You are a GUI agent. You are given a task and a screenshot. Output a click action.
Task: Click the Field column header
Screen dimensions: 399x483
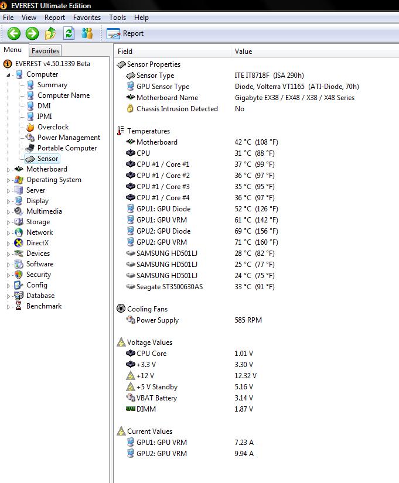173,52
